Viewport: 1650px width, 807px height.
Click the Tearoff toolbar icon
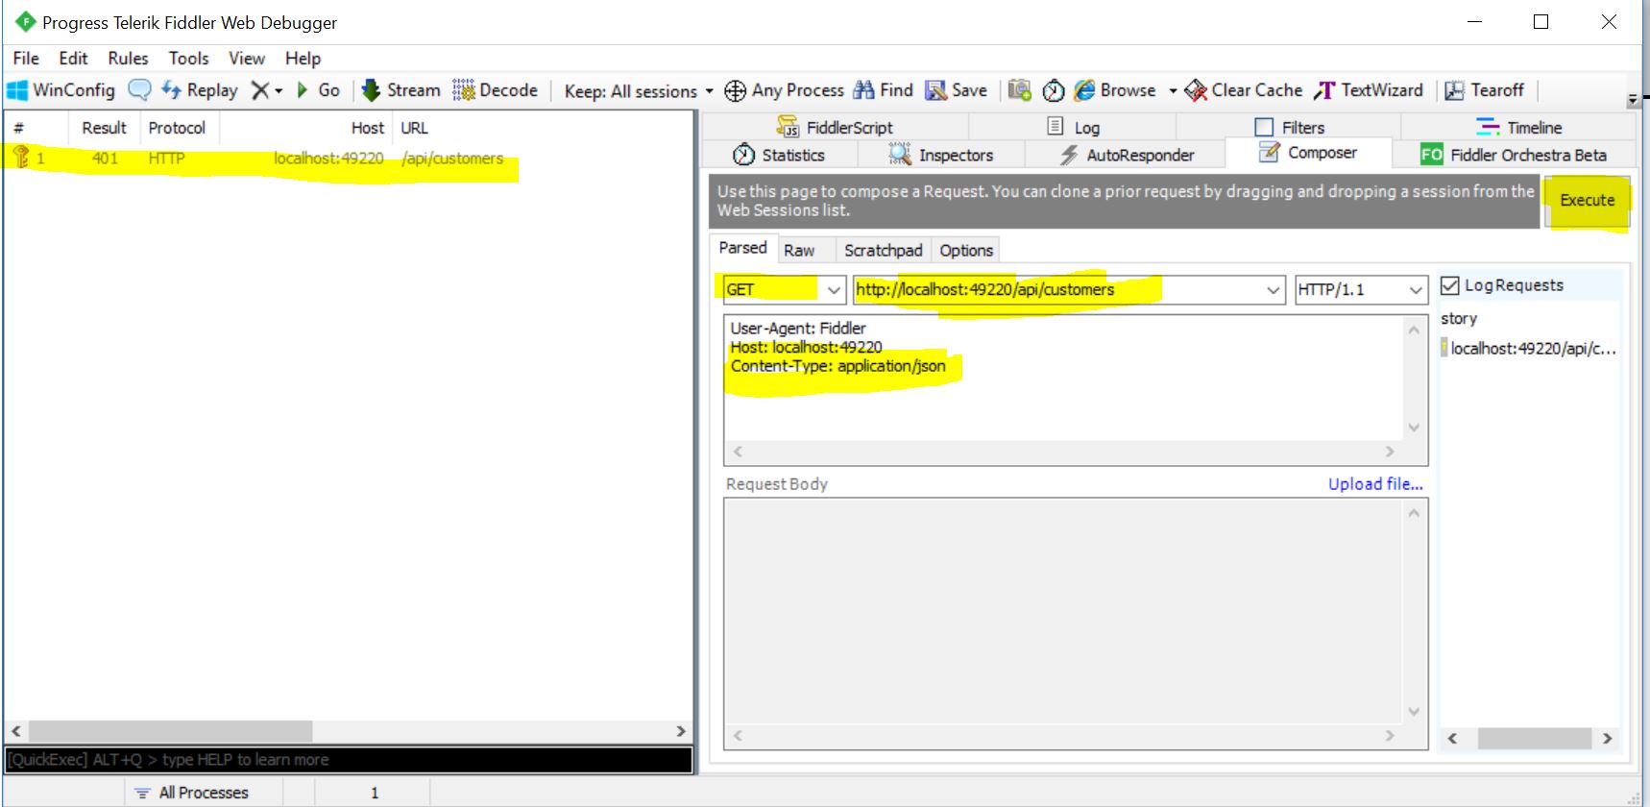pyautogui.click(x=1455, y=90)
